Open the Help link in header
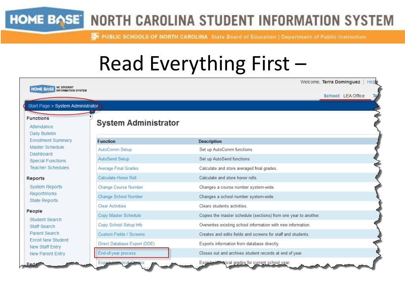The height and width of the screenshot is (304, 405). pyautogui.click(x=371, y=82)
